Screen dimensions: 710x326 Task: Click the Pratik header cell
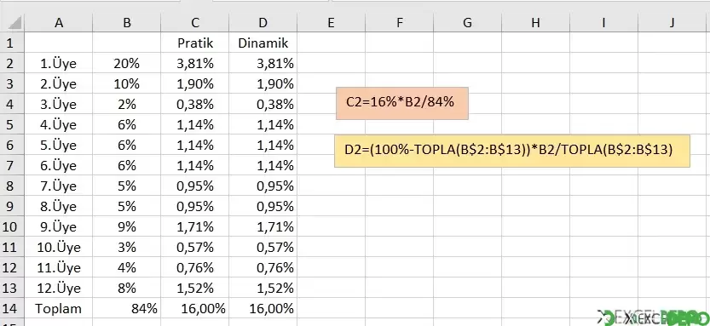[194, 43]
